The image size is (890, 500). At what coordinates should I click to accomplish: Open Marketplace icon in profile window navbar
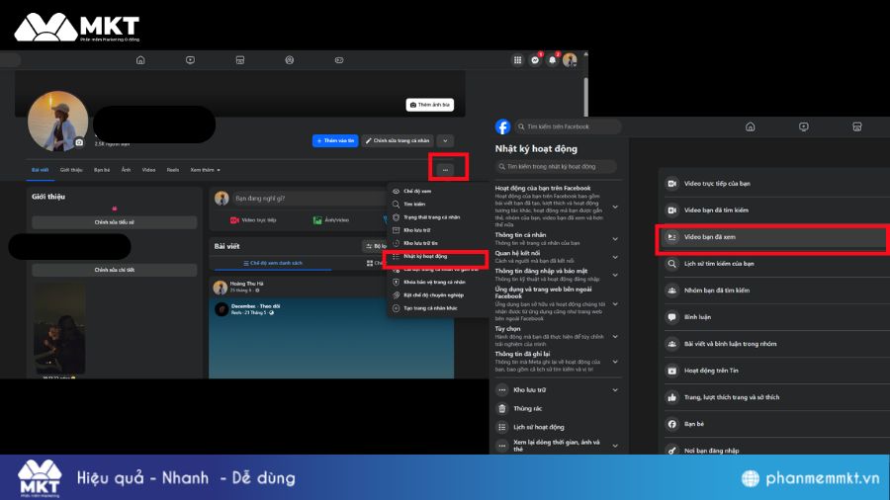pyautogui.click(x=240, y=60)
